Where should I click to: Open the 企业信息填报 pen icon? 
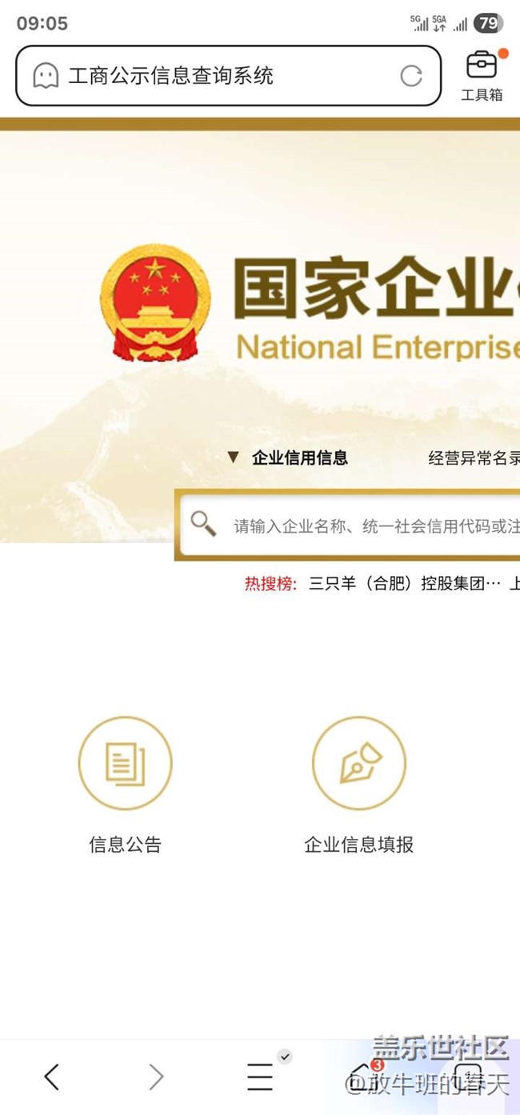(359, 763)
